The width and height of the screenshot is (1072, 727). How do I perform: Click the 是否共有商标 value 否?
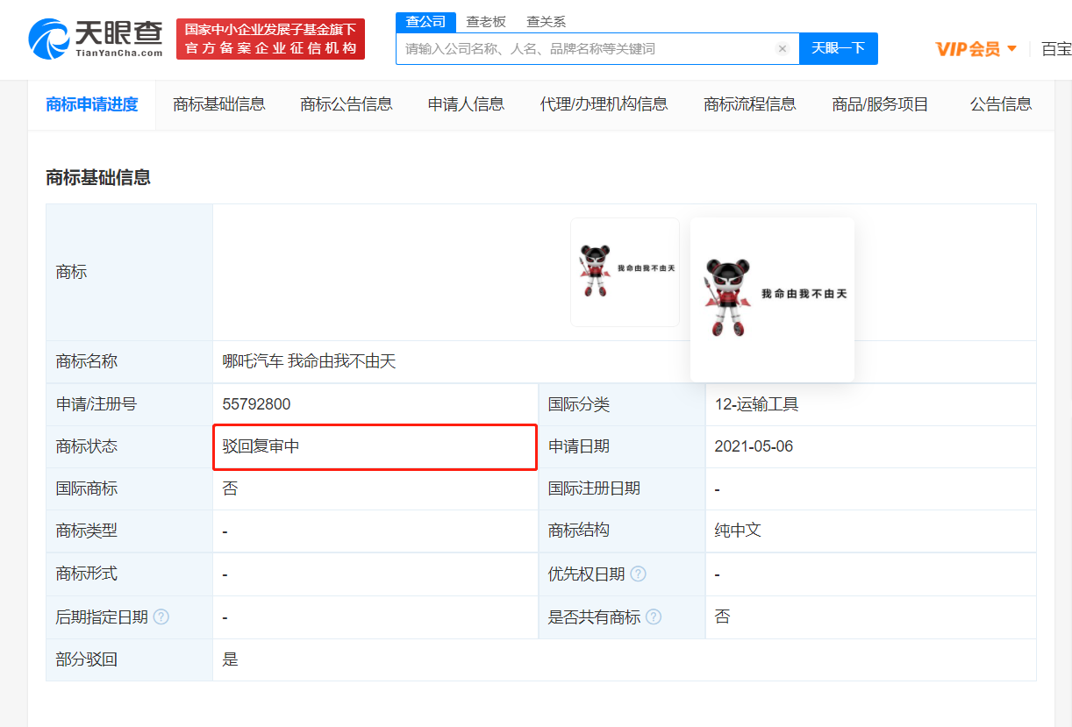(x=722, y=617)
